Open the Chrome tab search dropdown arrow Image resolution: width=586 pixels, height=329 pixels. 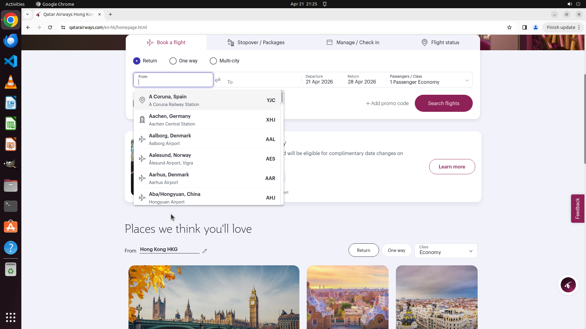27,14
